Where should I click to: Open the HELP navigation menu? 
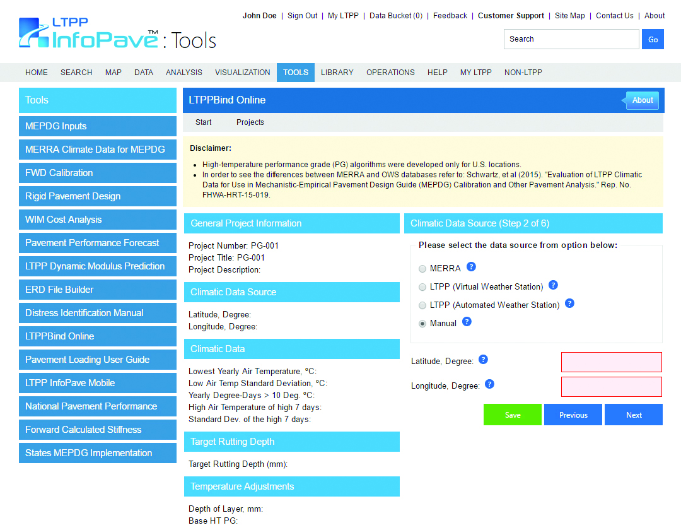pos(438,73)
